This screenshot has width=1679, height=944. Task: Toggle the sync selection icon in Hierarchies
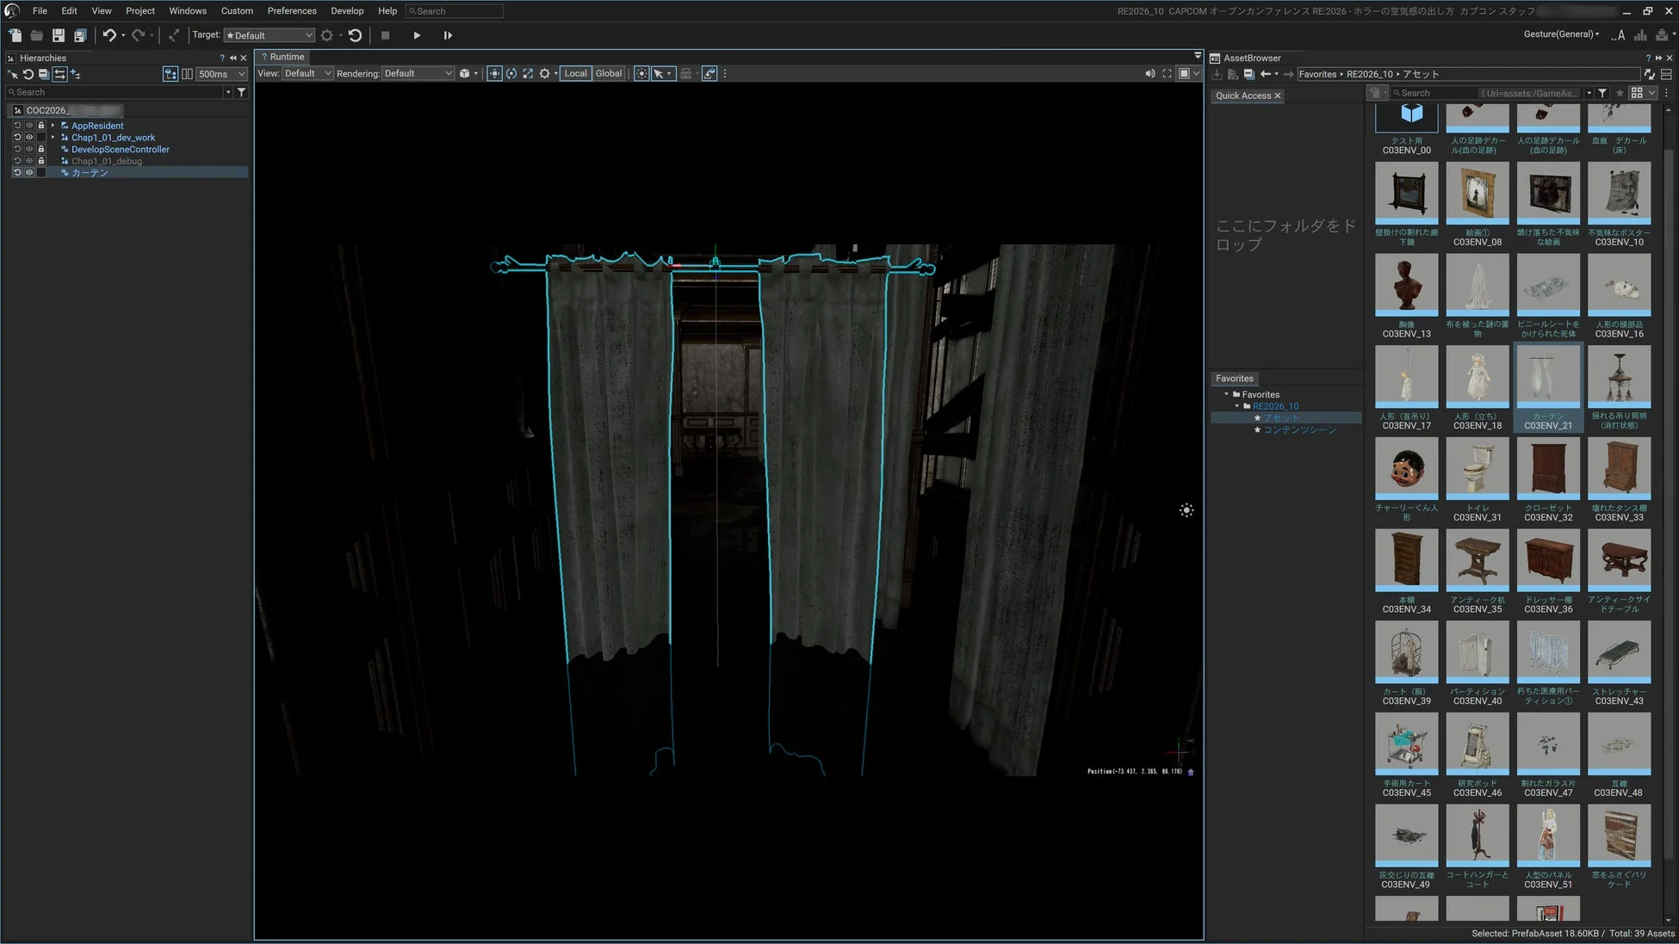tap(59, 75)
